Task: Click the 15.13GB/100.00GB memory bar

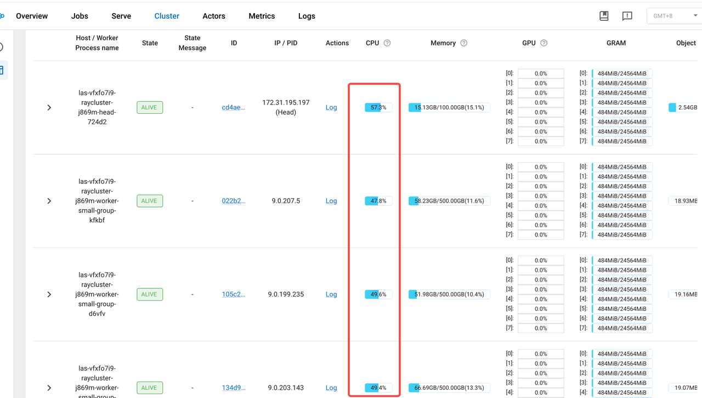Action: 449,107
